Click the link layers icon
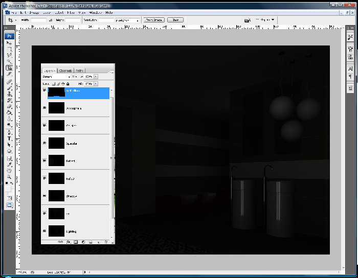The image size is (358, 278). [x=60, y=242]
